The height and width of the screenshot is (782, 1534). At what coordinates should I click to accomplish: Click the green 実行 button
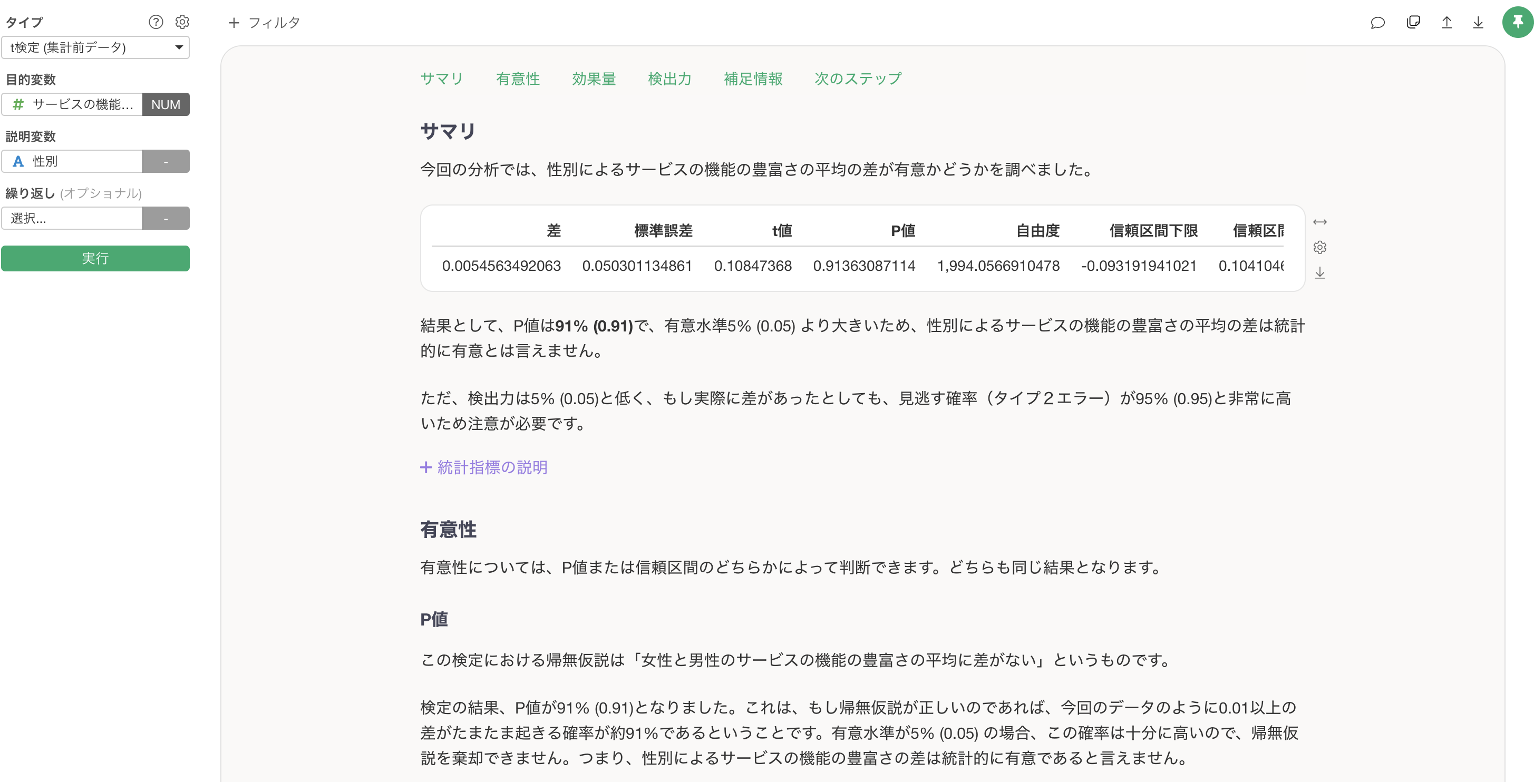click(x=95, y=258)
